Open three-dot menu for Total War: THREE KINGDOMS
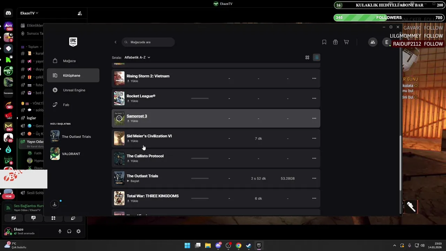446x251 pixels. pyautogui.click(x=314, y=198)
